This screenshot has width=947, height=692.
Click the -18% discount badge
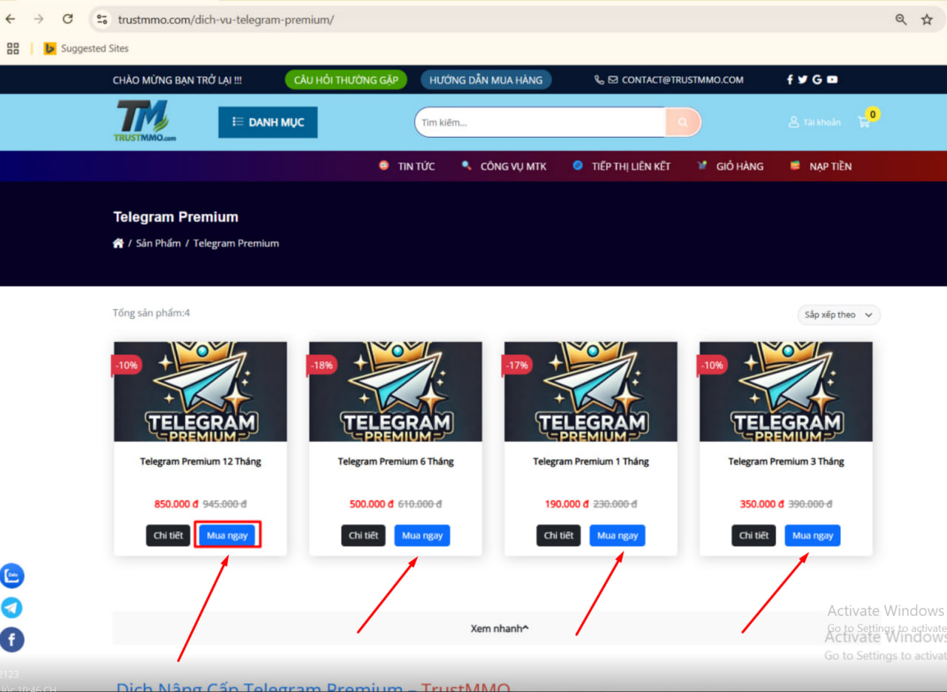pyautogui.click(x=322, y=365)
